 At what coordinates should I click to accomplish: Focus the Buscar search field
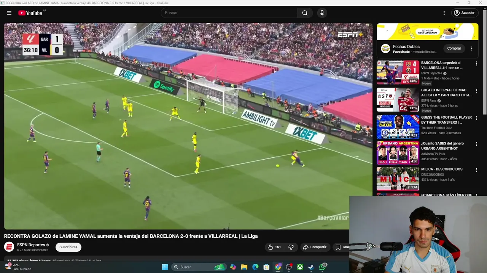click(x=229, y=13)
